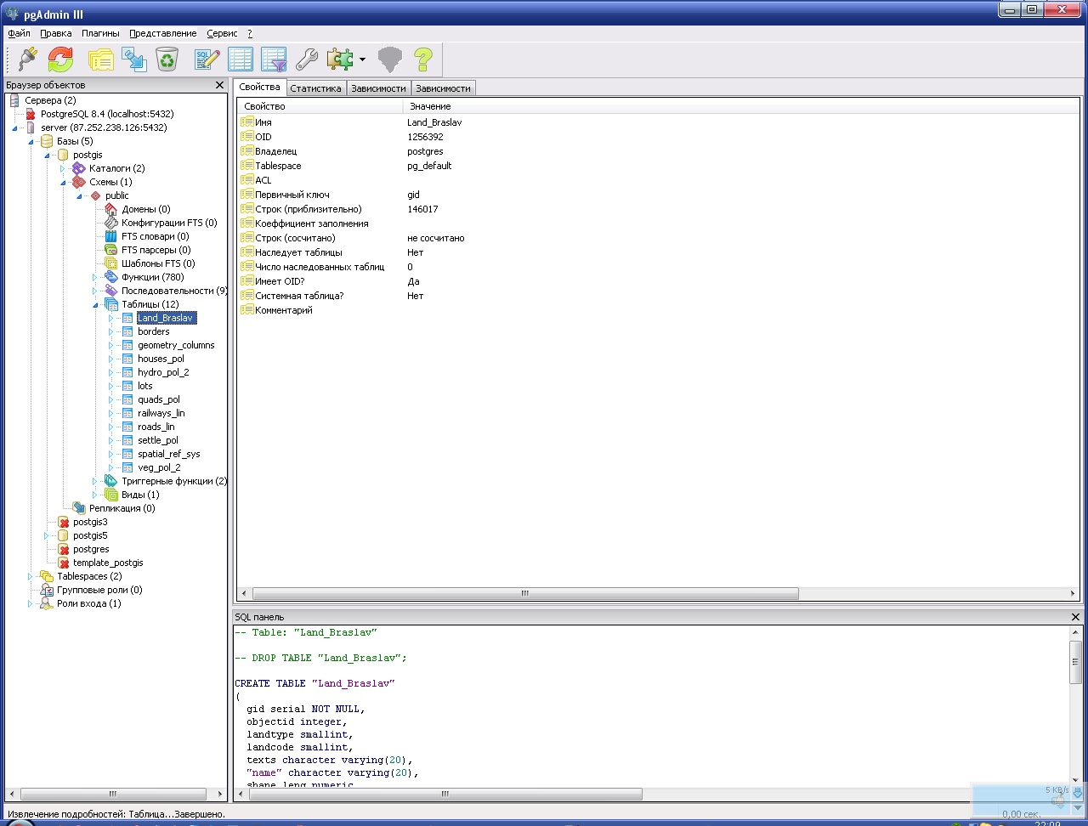Expand the Функции (780) tree node

coord(95,277)
